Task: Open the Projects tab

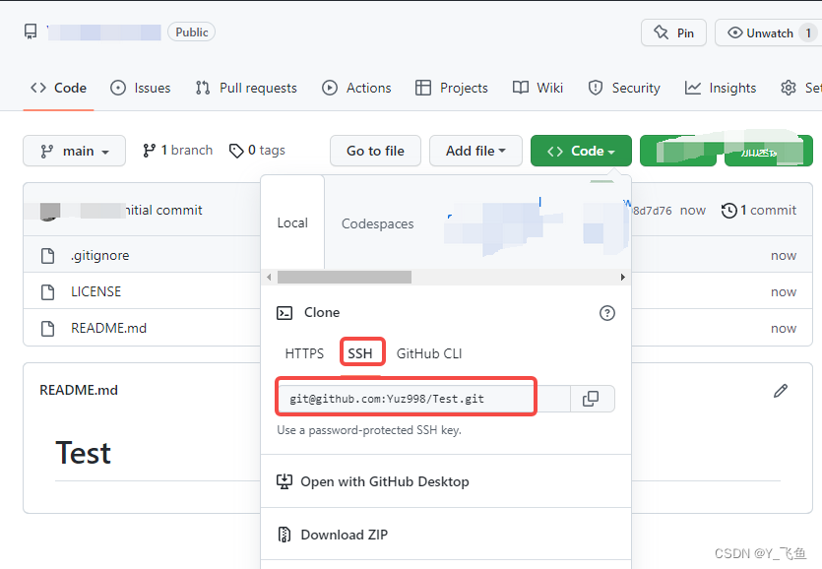Action: (x=452, y=88)
